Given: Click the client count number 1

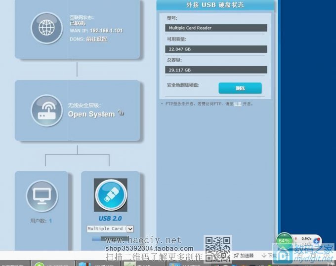Looking at the screenshot, I should pyautogui.click(x=50, y=221).
